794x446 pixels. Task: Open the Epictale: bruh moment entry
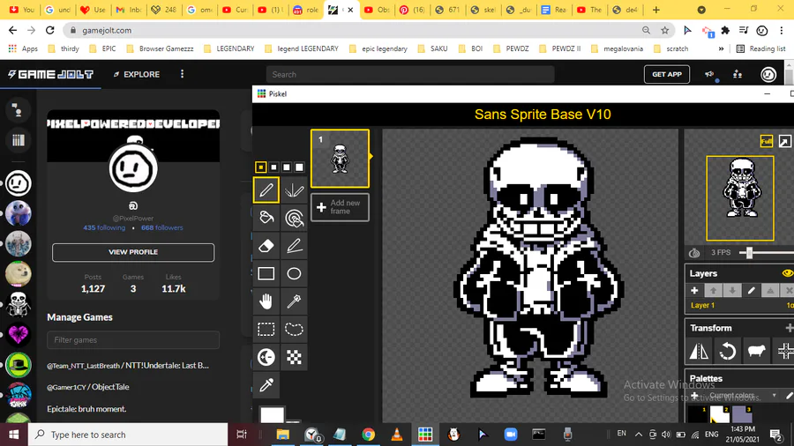click(x=86, y=409)
